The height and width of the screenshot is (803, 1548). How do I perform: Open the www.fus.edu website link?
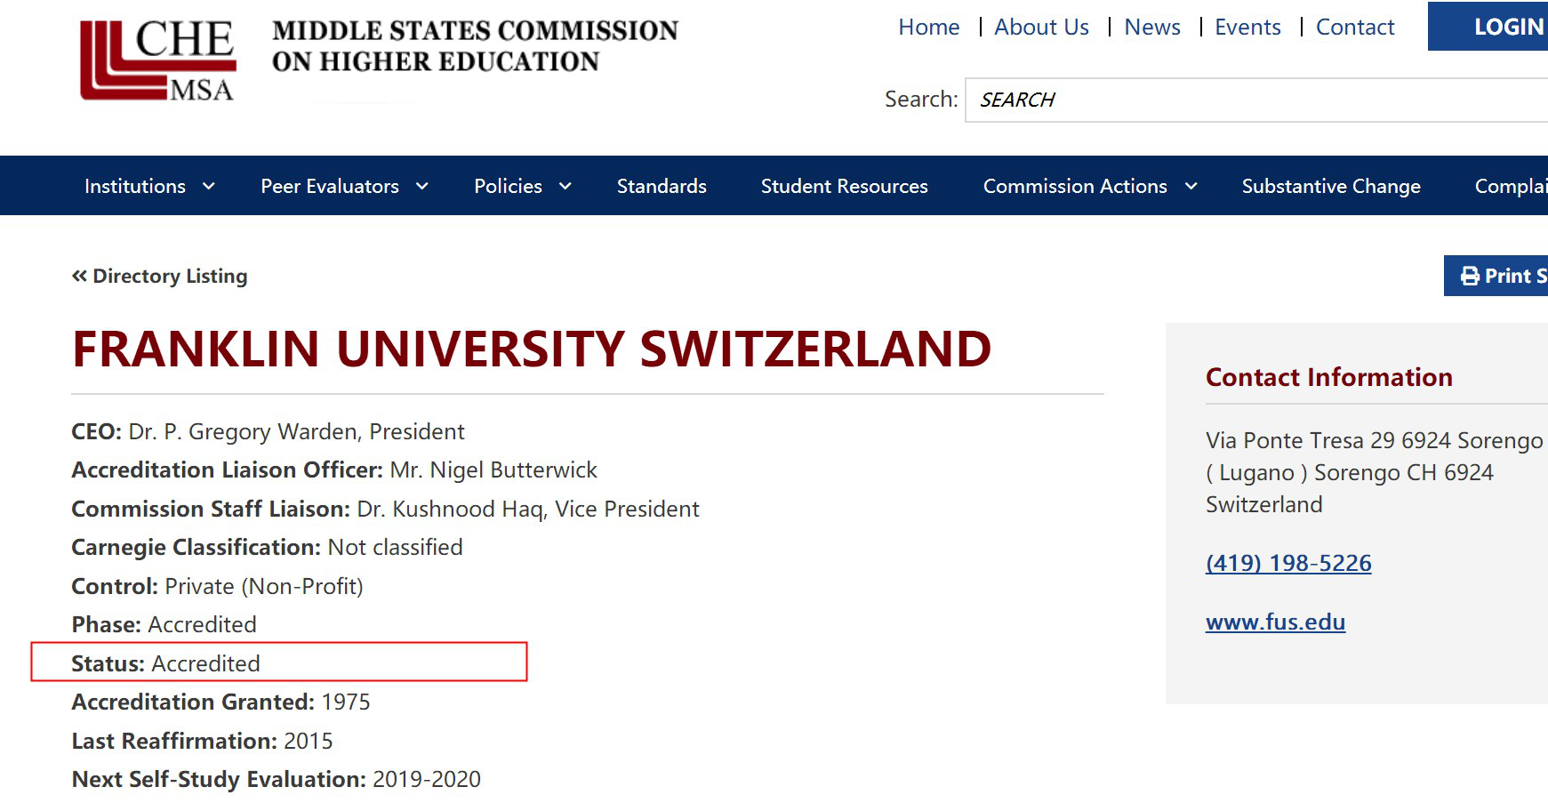coord(1275,622)
